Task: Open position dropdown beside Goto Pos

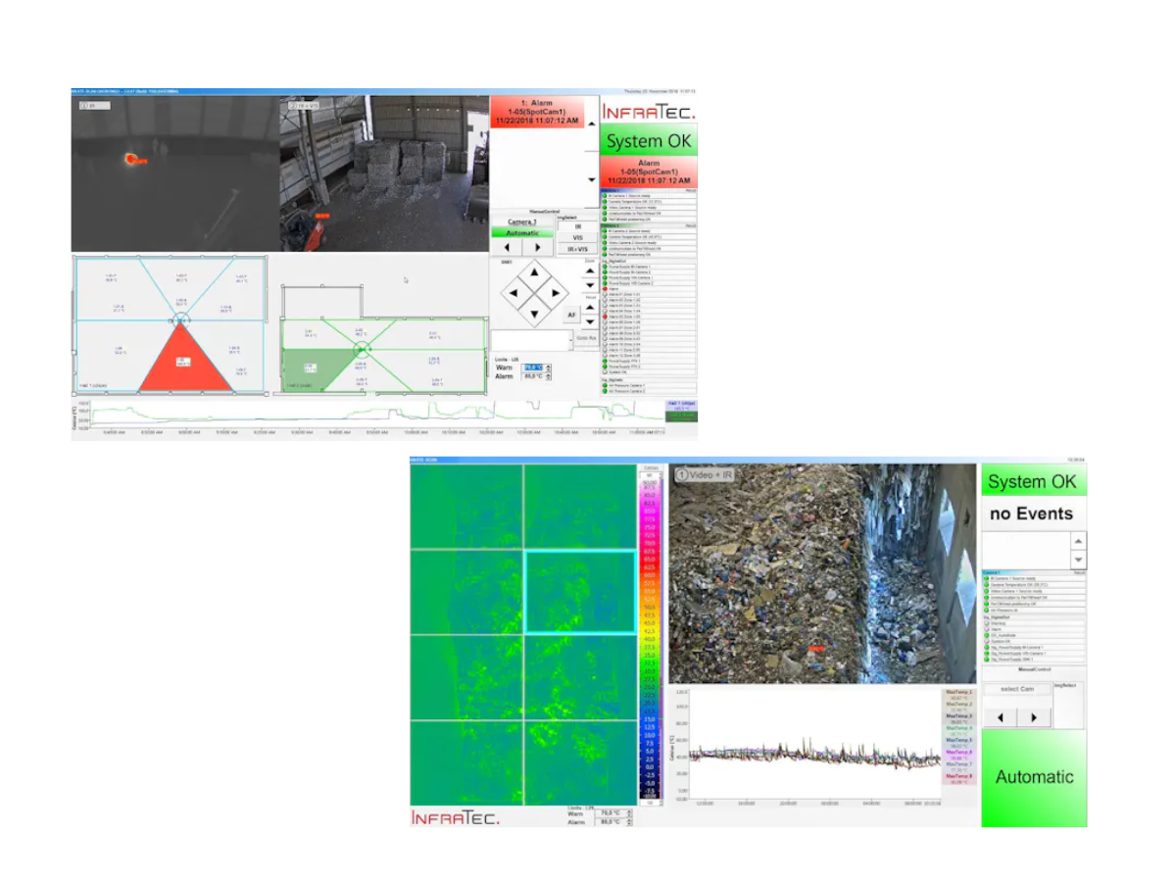Action: point(570,340)
